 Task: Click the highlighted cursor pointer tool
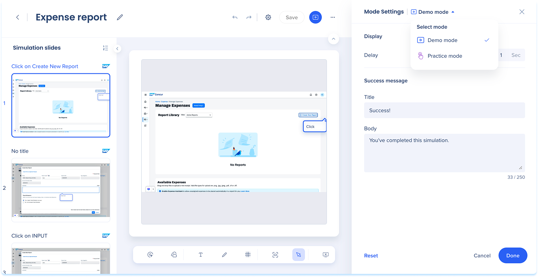(299, 255)
